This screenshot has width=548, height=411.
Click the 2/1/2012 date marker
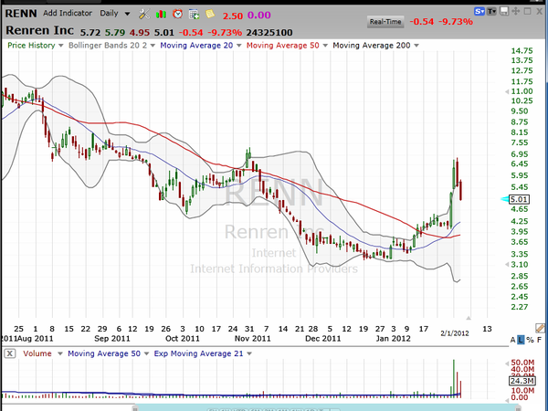click(x=455, y=333)
